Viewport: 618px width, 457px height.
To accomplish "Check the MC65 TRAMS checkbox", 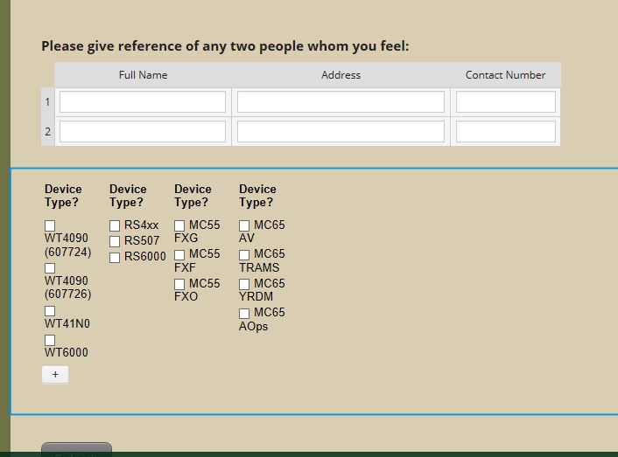I will pyautogui.click(x=244, y=255).
